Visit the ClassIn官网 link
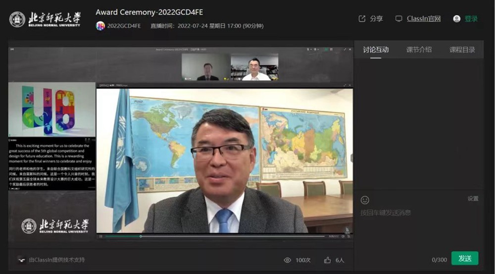 point(423,19)
